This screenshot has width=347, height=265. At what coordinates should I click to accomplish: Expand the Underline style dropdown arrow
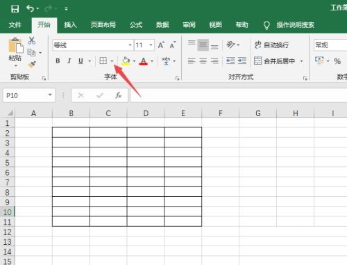tap(90, 61)
